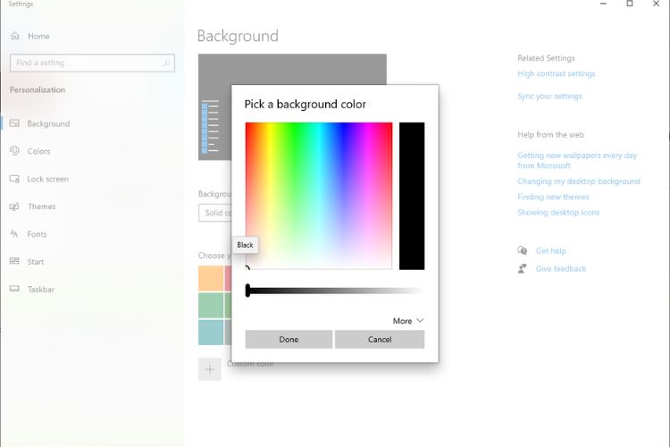The height and width of the screenshot is (447, 670).
Task: Open the Colors settings page
Action: point(39,151)
